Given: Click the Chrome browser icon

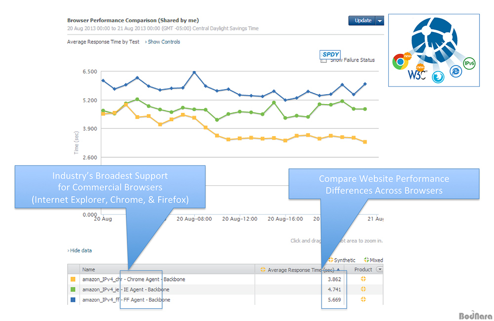Looking at the screenshot, I should pos(399,62).
